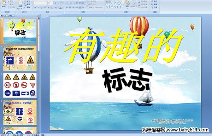Click the Strikethrough text icon

[x=45, y=8]
